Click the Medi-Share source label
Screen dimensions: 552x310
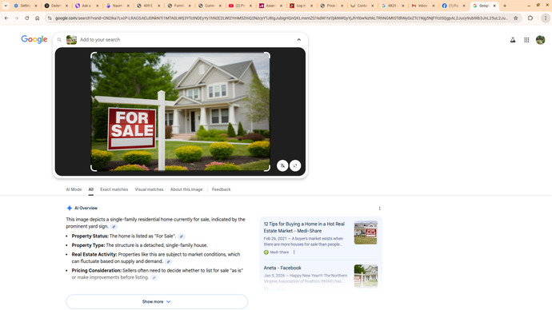pos(276,252)
